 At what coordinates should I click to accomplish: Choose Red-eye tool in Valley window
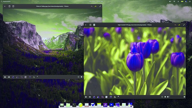coord(30,77)
